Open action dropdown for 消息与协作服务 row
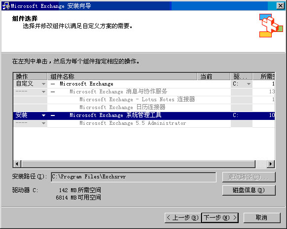Image resolution: width=287 pixels, height=229 pixels. [43, 92]
